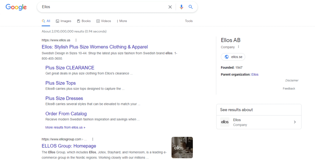The height and width of the screenshot is (164, 315).
Task: Start voice search with microphone icon
Action: tap(181, 7)
